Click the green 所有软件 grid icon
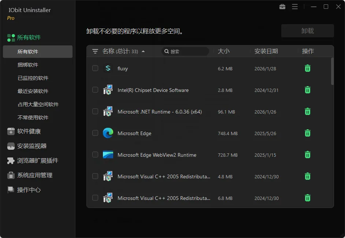Image resolution: width=345 pixels, height=238 pixels. coord(11,38)
